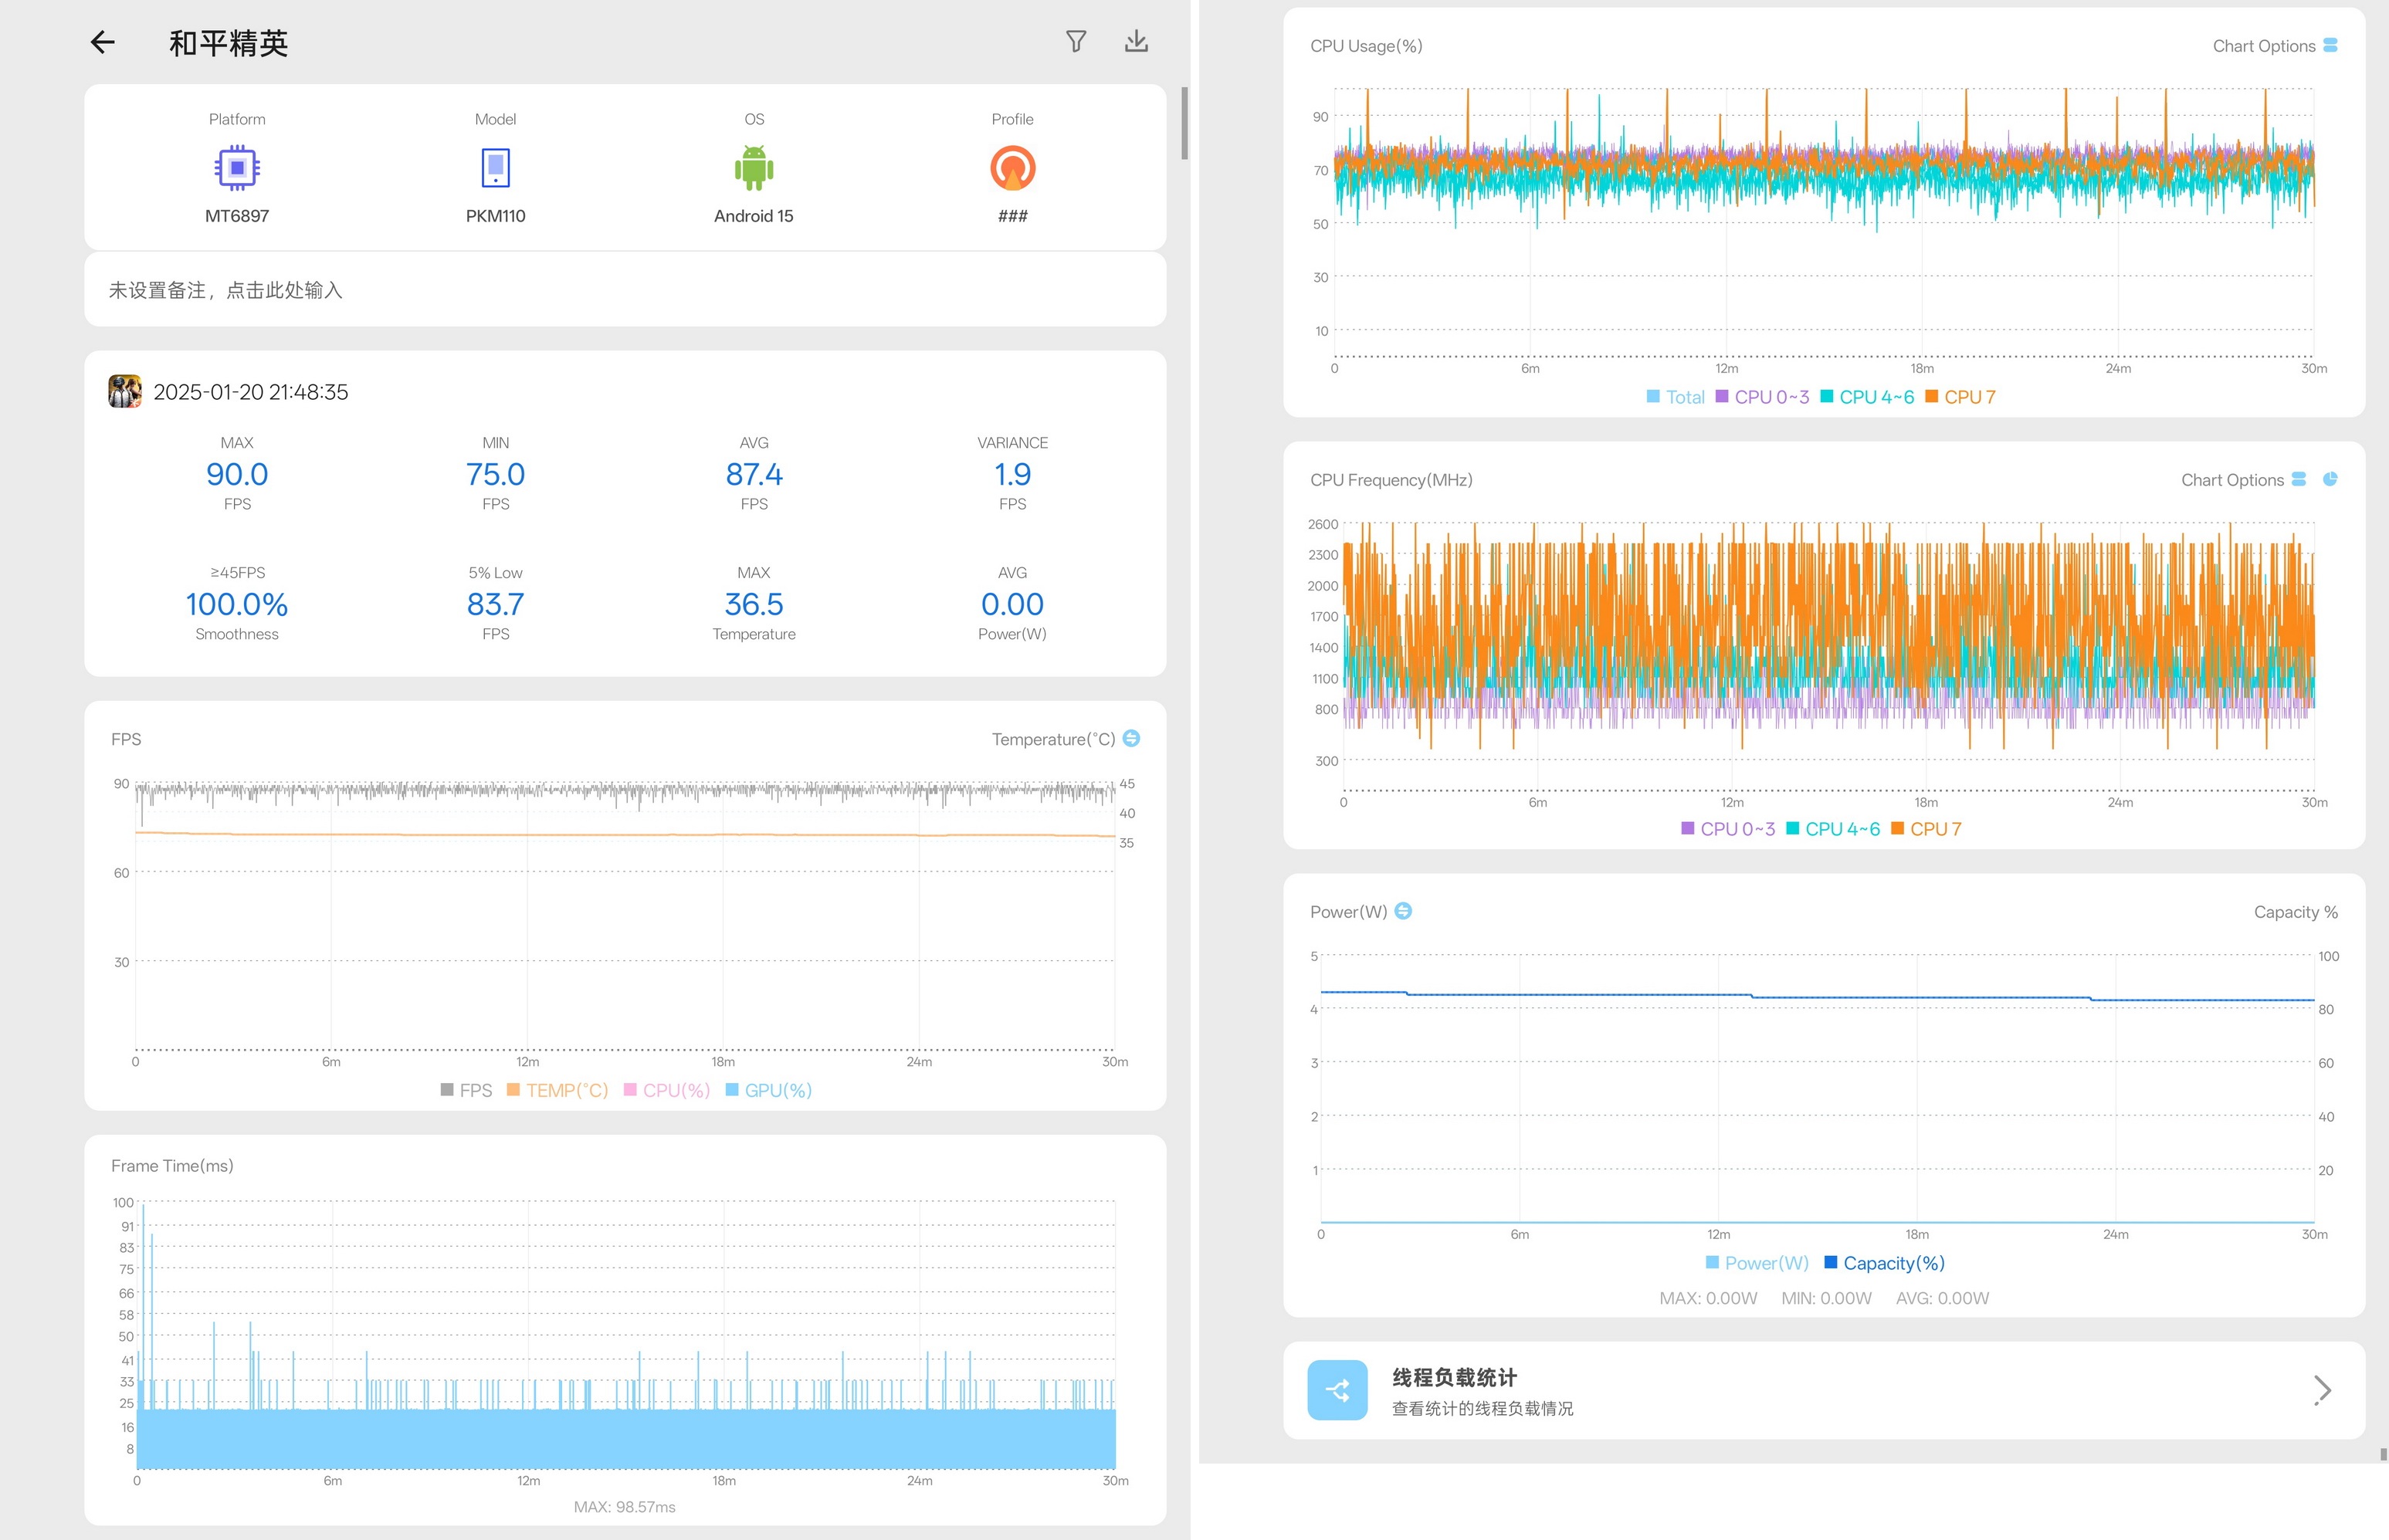Select the CPU Frequency(MHz) chart title

1391,480
